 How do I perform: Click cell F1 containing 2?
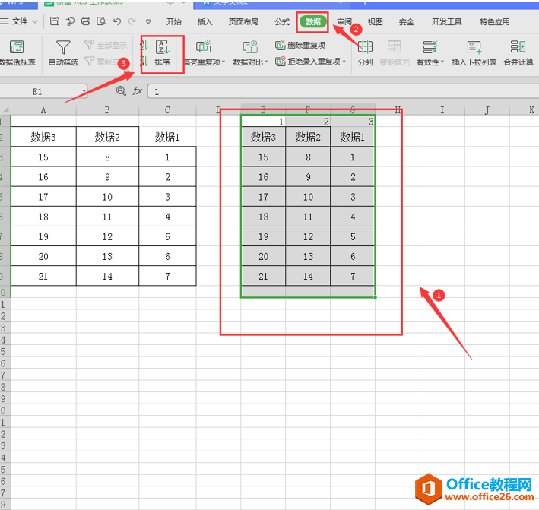tap(308, 122)
